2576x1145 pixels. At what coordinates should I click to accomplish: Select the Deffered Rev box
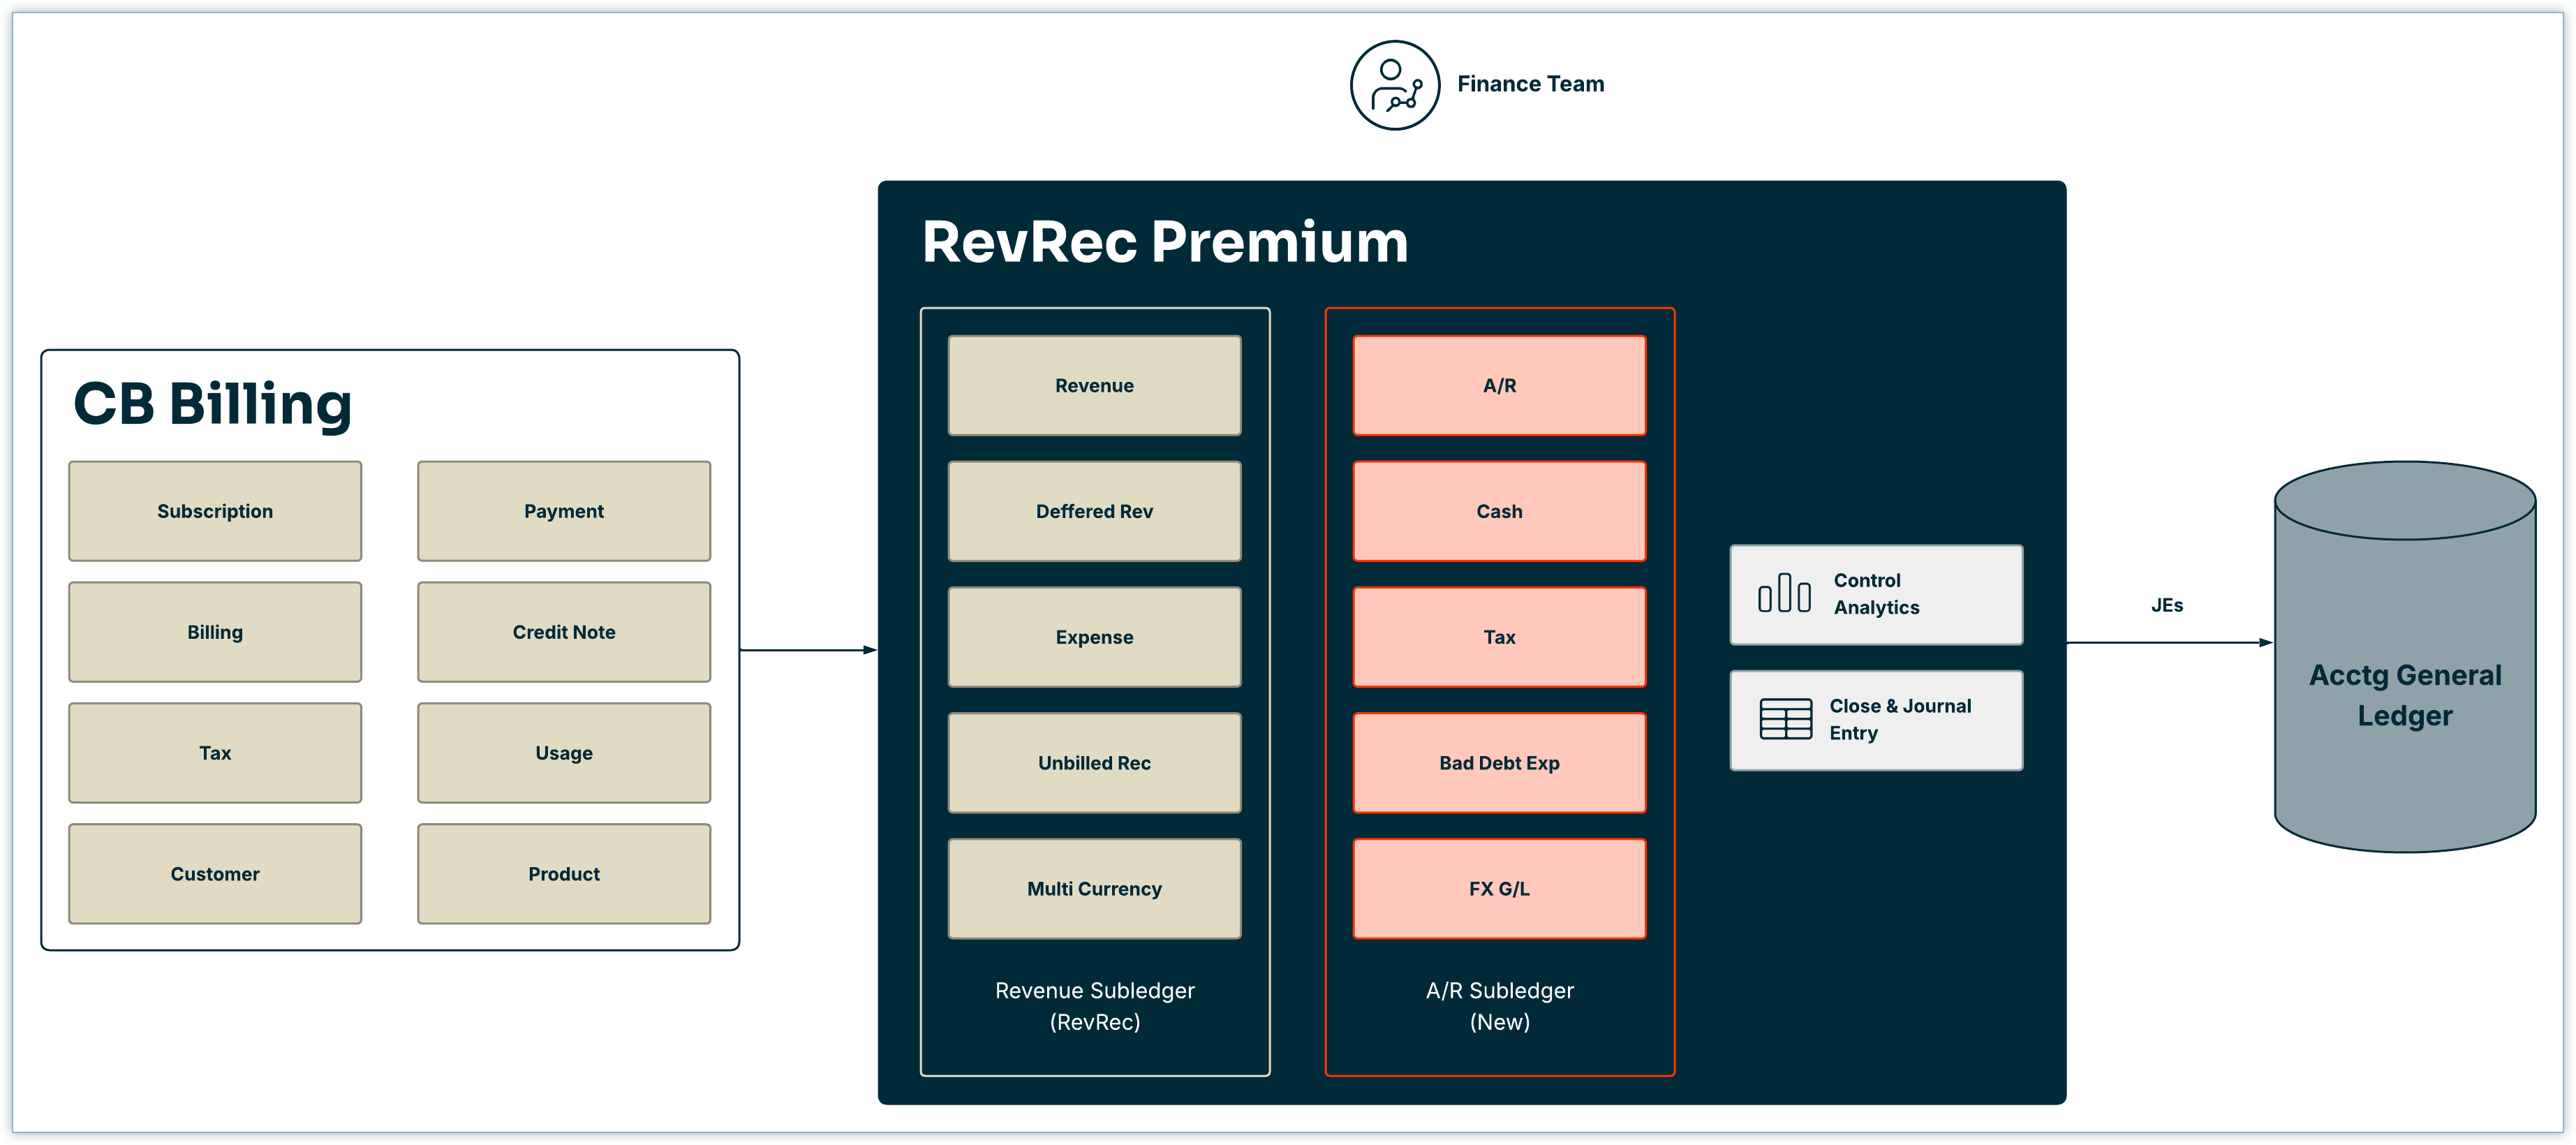1094,511
